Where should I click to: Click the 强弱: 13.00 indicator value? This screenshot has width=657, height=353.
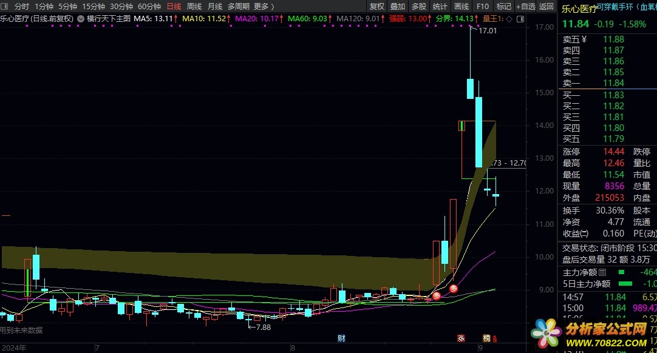(408, 19)
